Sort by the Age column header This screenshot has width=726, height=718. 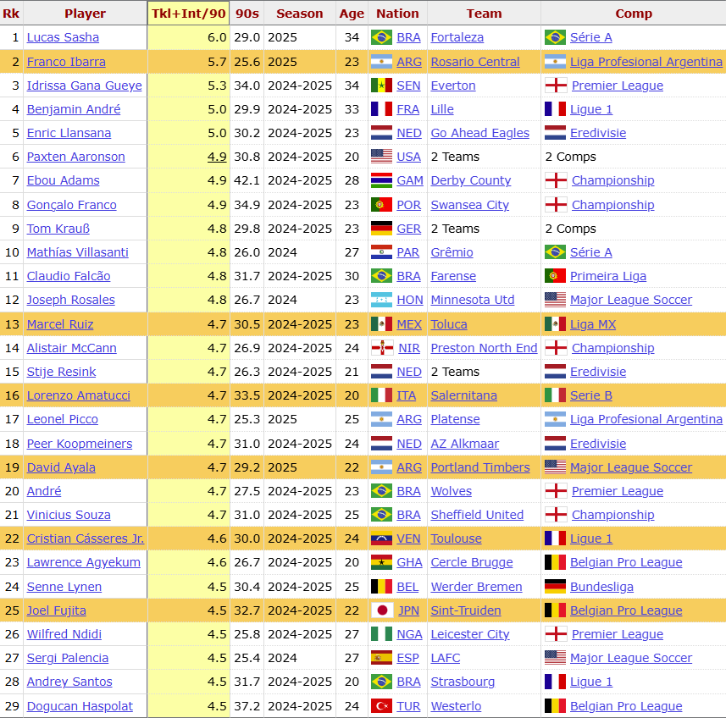(352, 14)
